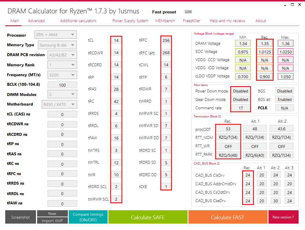
Task: Click the tRC ns field
Action: 62,164
